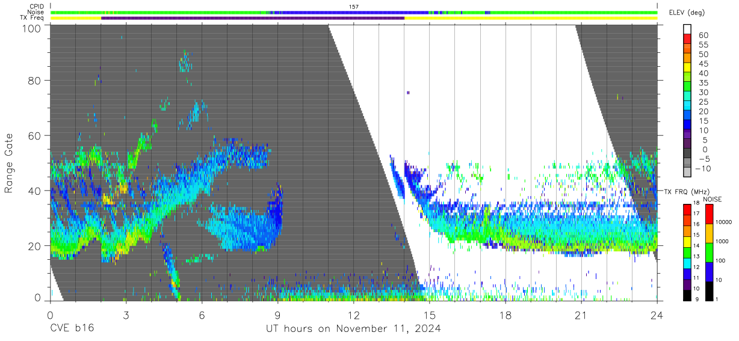Pick the blue swatch between 100 and 10 noise
Image resolution: width=739 pixels, height=341 pixels.
coord(709,271)
